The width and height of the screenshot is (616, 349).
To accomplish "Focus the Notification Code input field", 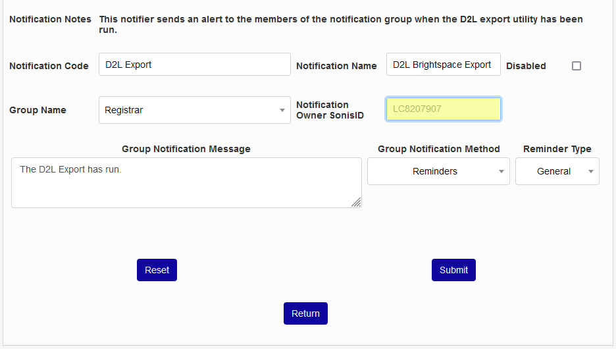I will (x=194, y=65).
